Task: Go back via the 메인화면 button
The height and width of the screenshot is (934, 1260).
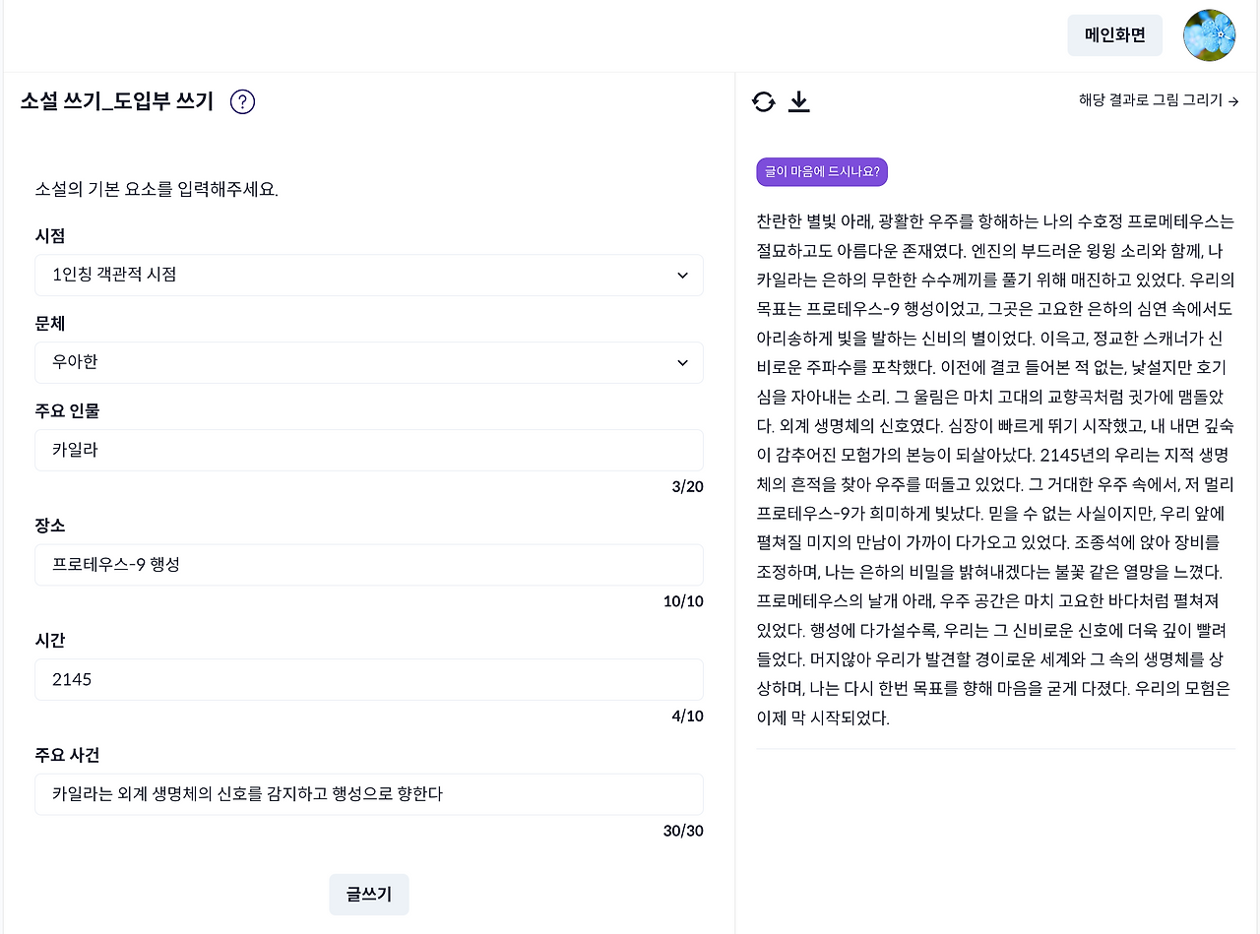Action: (x=1114, y=34)
